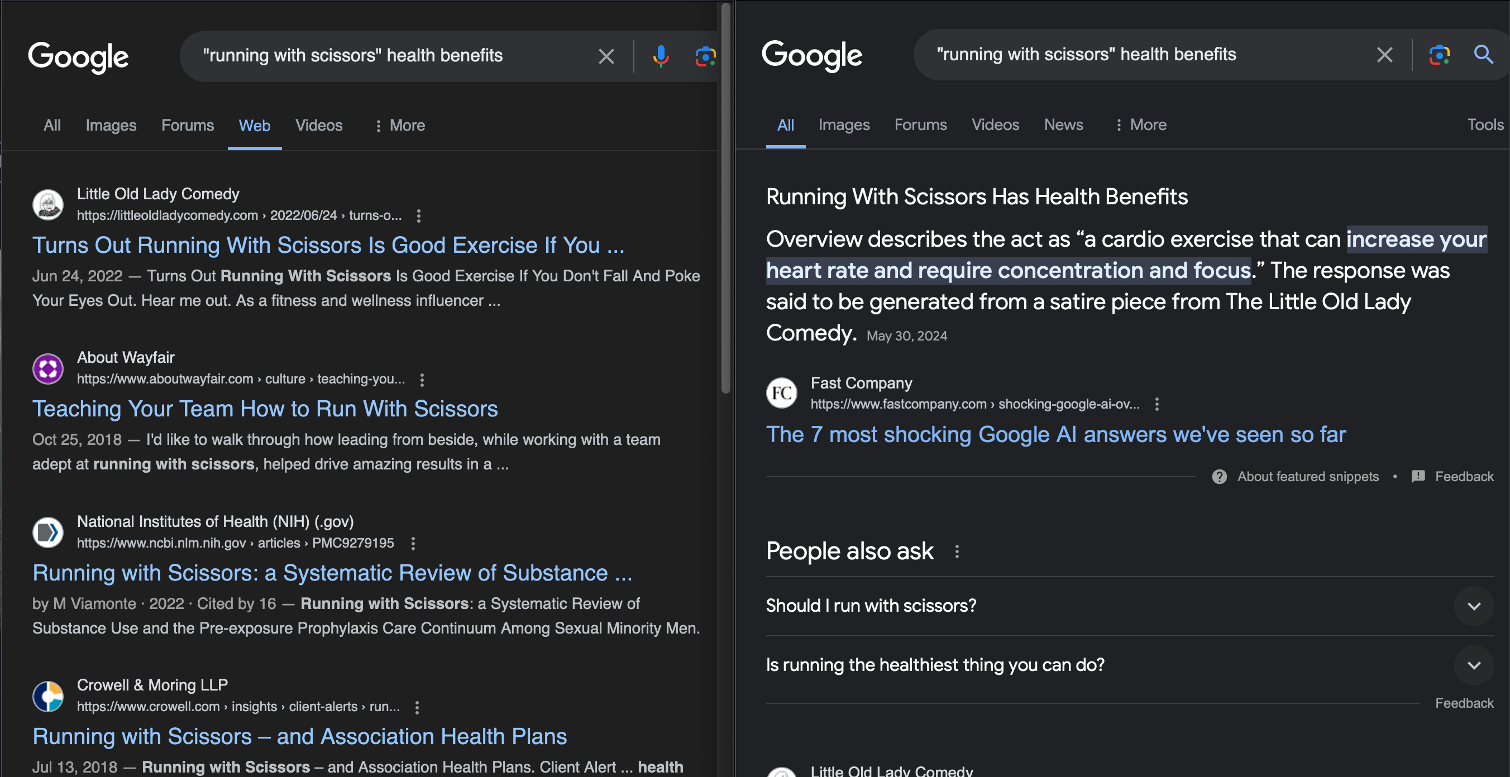Clear the search query in left window
Viewport: 1510px width, 777px height.
[606, 56]
